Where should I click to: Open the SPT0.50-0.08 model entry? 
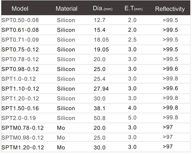coord(20,20)
